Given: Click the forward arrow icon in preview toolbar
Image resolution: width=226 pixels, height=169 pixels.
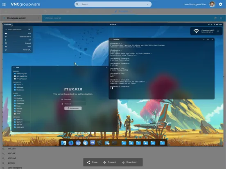Looking at the screenshot, I should point(104,162).
